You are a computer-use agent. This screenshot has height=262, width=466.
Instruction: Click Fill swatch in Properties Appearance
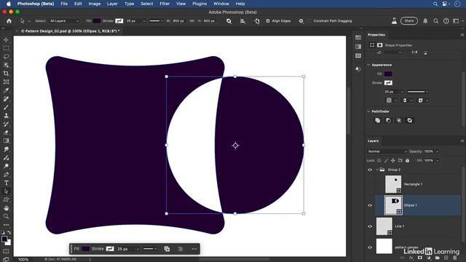[388, 74]
